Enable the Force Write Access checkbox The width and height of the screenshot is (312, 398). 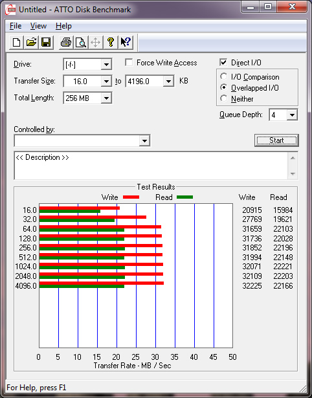click(129, 63)
